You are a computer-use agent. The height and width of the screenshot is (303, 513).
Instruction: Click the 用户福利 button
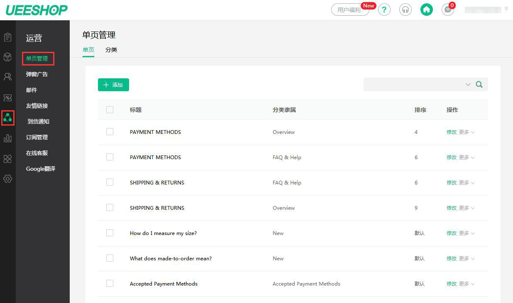350,10
